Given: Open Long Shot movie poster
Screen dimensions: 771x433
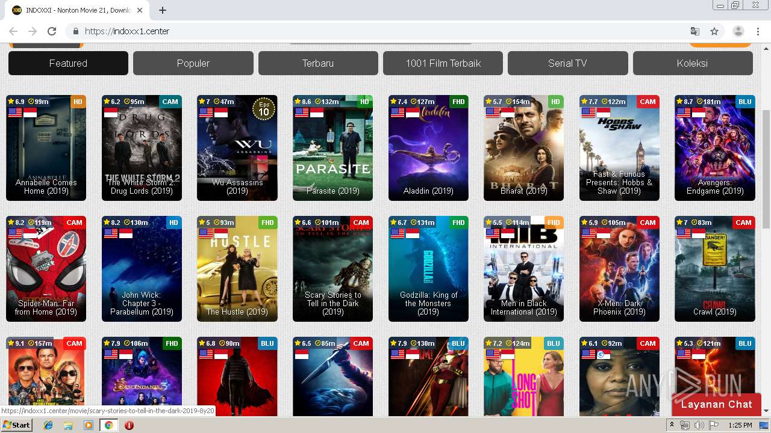Looking at the screenshot, I should coord(523,376).
